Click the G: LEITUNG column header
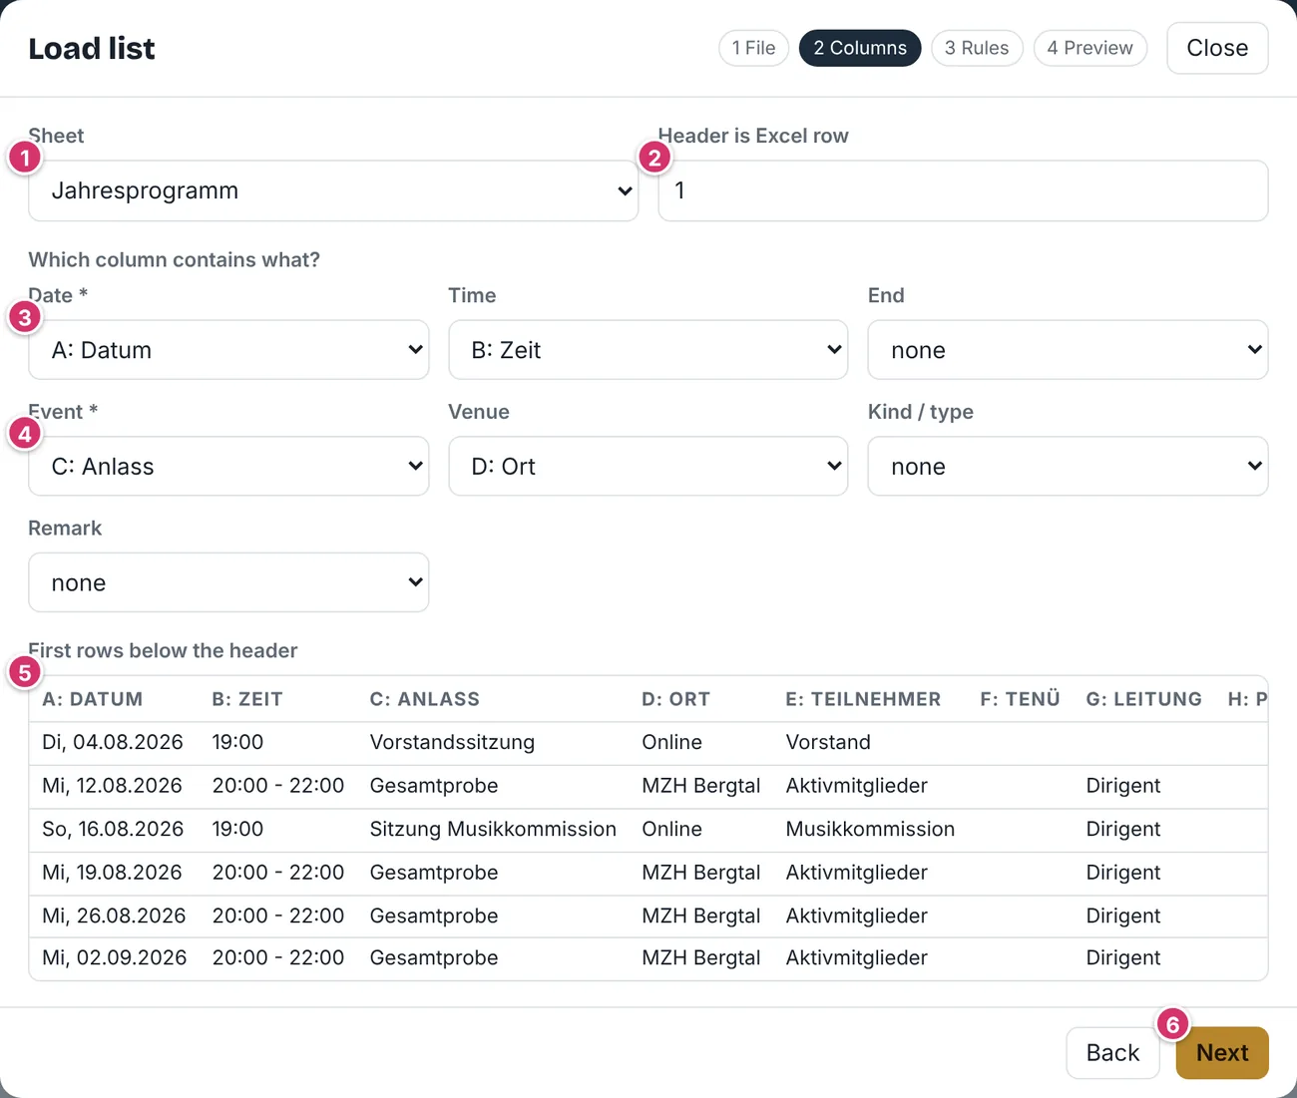Image resolution: width=1297 pixels, height=1098 pixels. click(1143, 699)
